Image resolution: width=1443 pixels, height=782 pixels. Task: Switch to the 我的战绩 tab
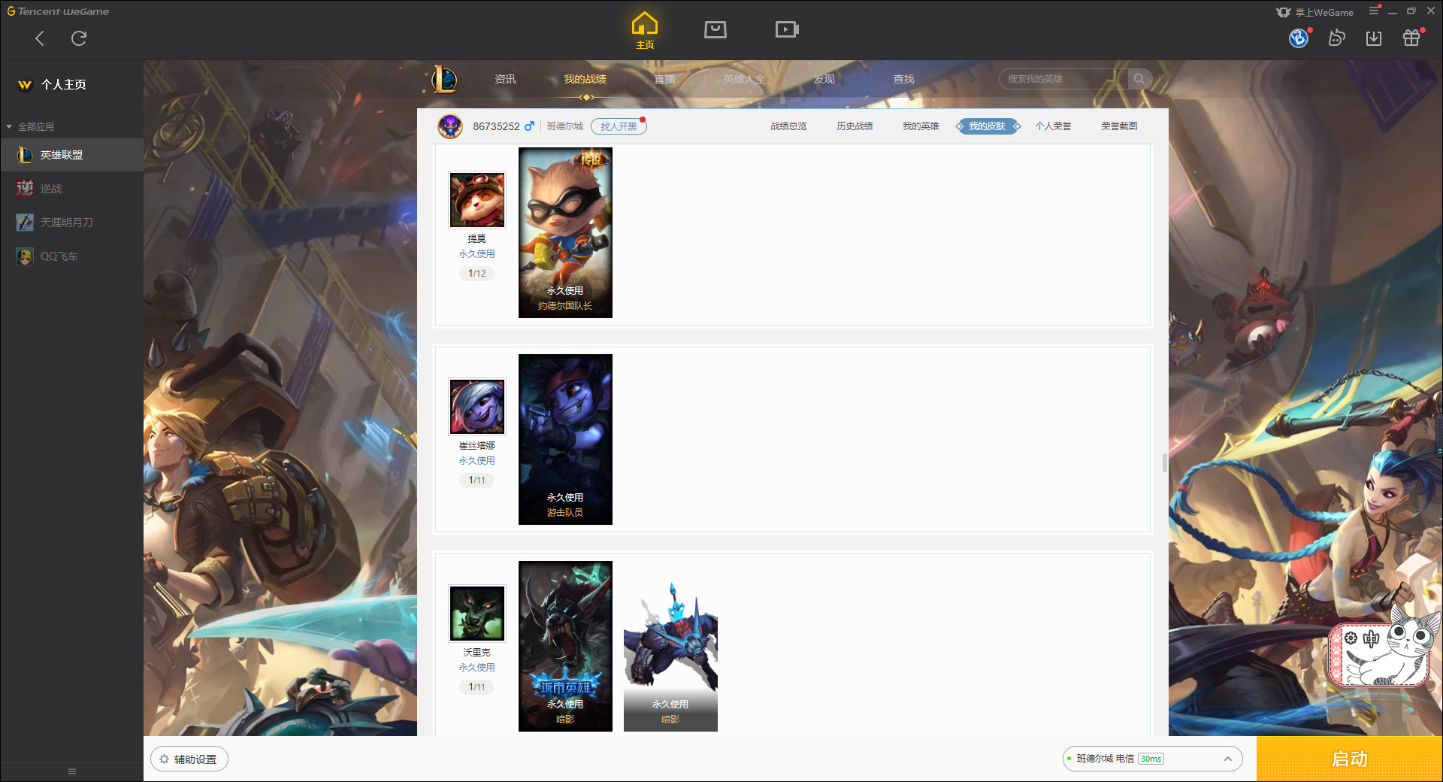click(x=585, y=79)
